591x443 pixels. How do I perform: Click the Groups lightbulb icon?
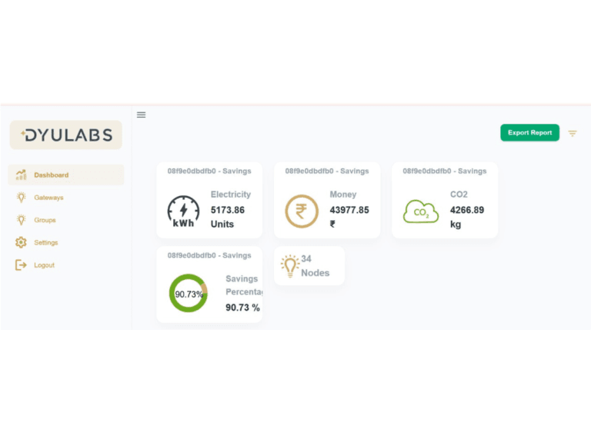coord(21,220)
